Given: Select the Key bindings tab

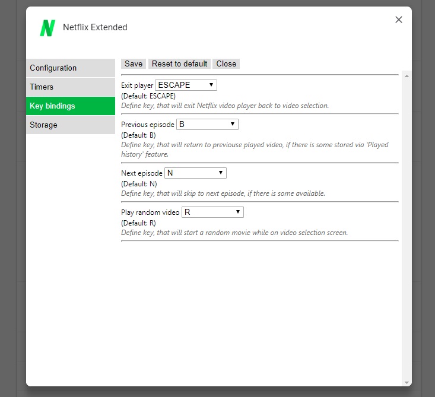Looking at the screenshot, I should click(x=71, y=106).
